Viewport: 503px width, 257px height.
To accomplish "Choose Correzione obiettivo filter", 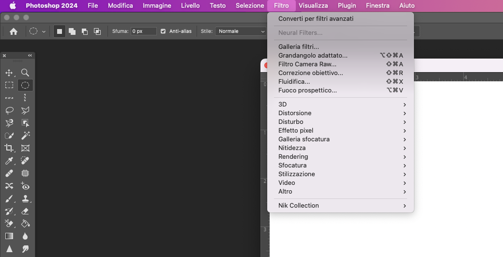I will (x=341, y=73).
